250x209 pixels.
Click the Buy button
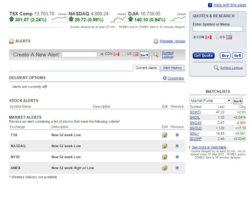(225, 56)
